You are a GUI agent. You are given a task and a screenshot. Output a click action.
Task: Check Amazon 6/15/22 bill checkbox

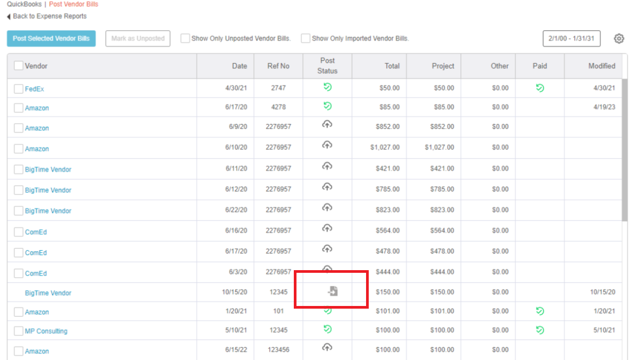click(18, 351)
